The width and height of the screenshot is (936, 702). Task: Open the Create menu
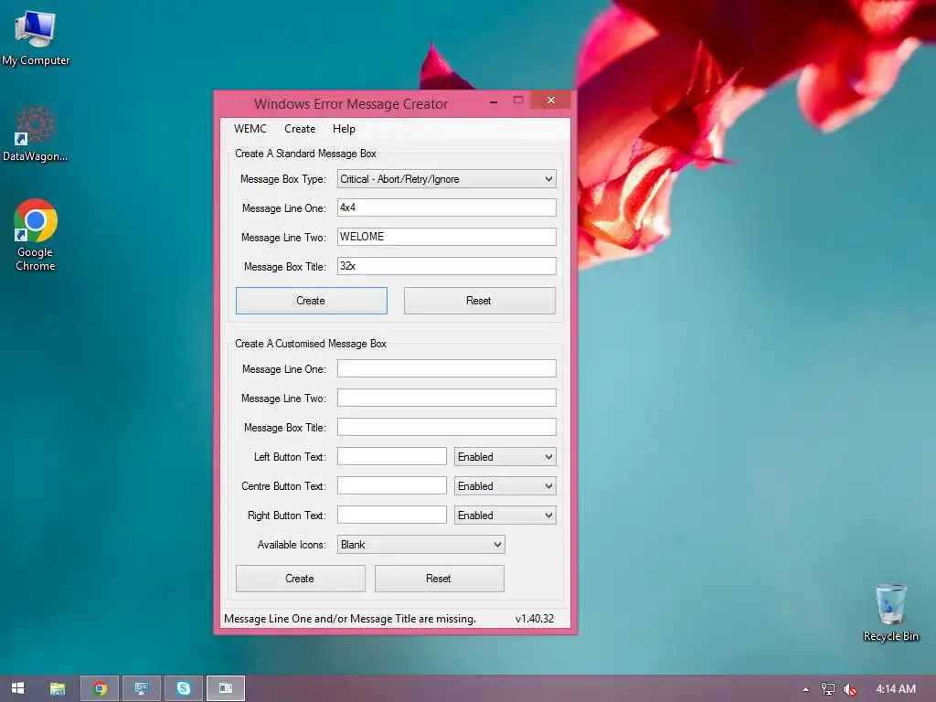click(x=300, y=128)
